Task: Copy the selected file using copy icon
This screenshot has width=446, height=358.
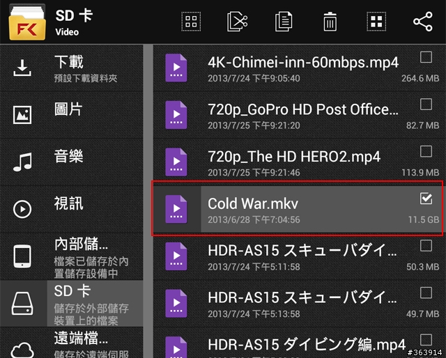Action: [284, 22]
